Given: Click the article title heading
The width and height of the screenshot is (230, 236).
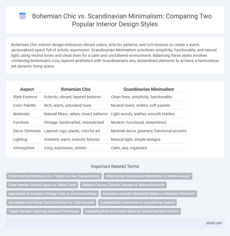Looking at the screenshot, I should click(122, 20).
